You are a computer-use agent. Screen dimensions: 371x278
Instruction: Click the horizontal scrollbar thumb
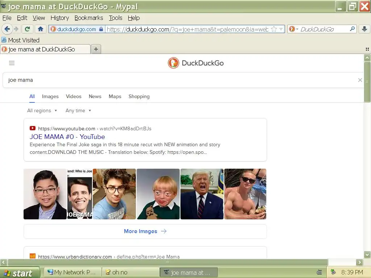[x=168, y=262]
